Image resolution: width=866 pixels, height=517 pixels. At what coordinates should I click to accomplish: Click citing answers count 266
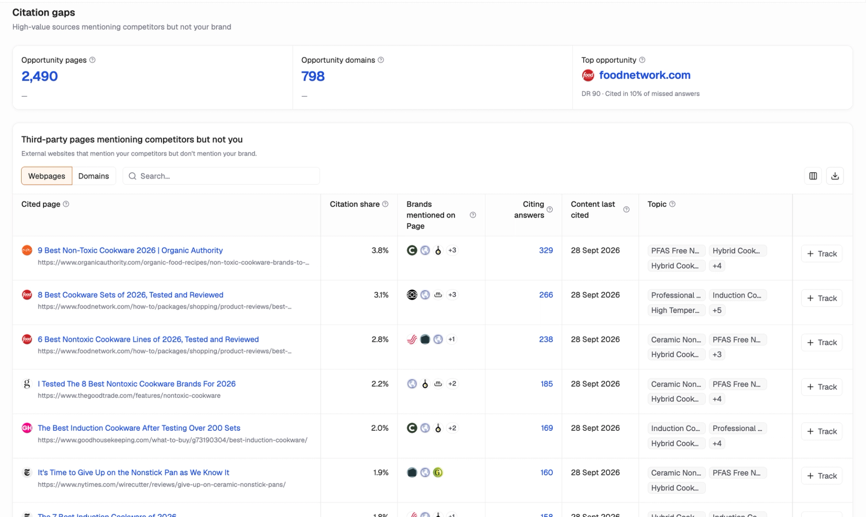546,295
